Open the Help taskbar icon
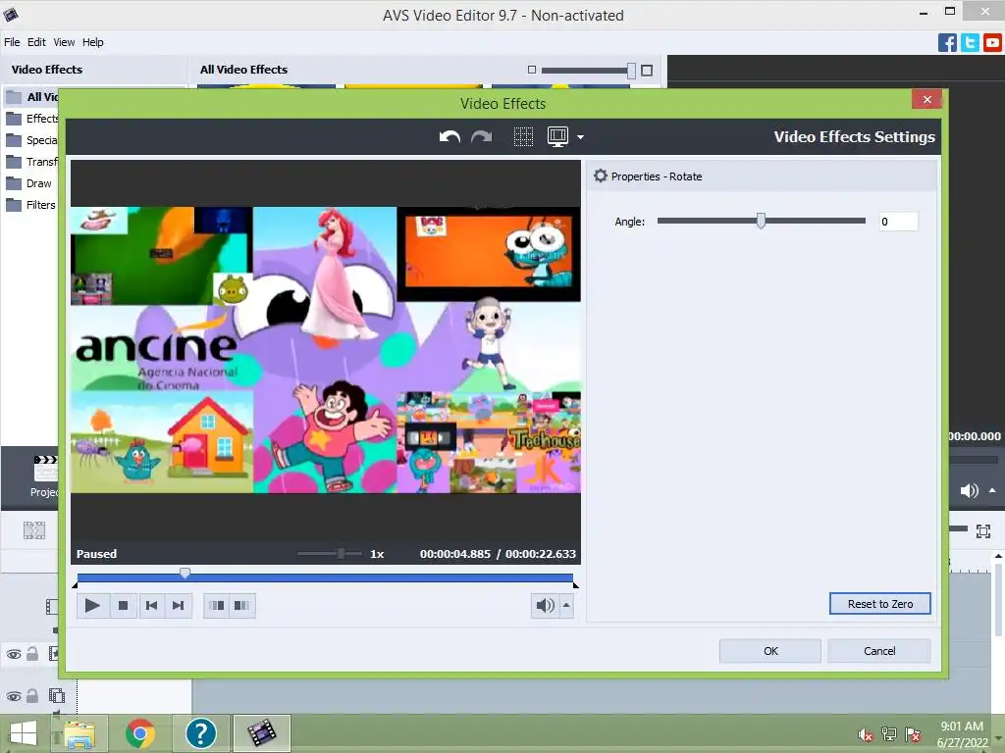This screenshot has width=1005, height=753. (x=200, y=733)
